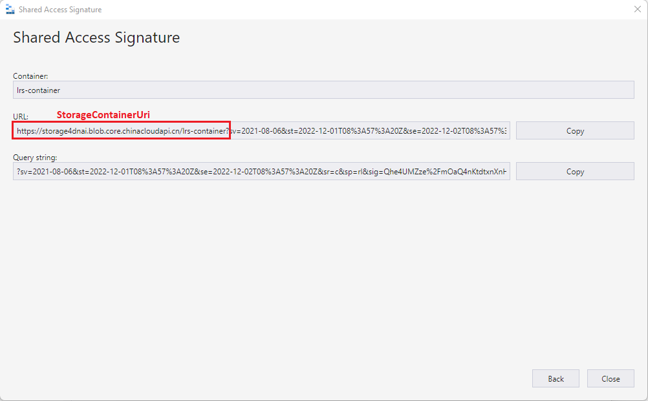Click the Query string: label
This screenshot has width=648, height=401.
(x=35, y=157)
